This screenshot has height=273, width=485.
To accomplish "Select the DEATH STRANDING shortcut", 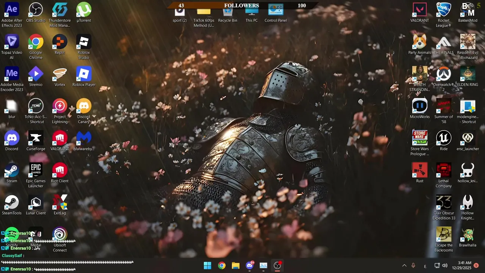I will pos(420,80).
